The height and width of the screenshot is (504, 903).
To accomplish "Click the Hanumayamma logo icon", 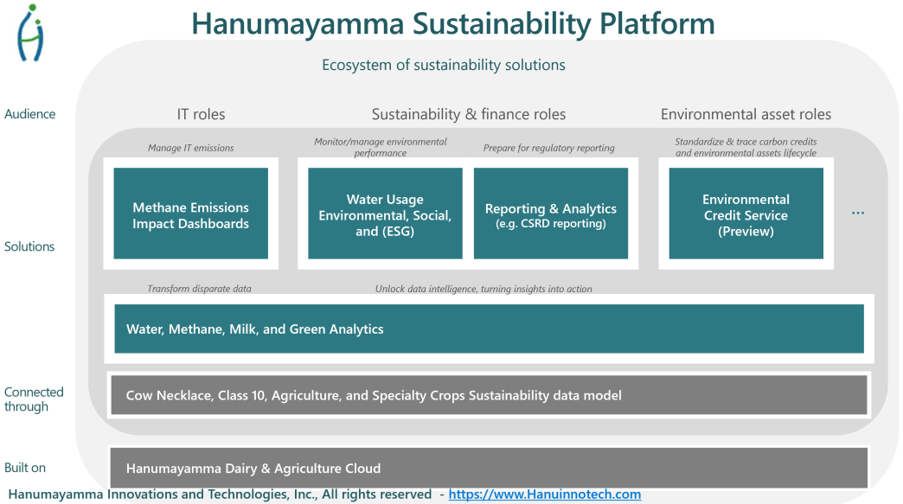I will click(x=31, y=32).
